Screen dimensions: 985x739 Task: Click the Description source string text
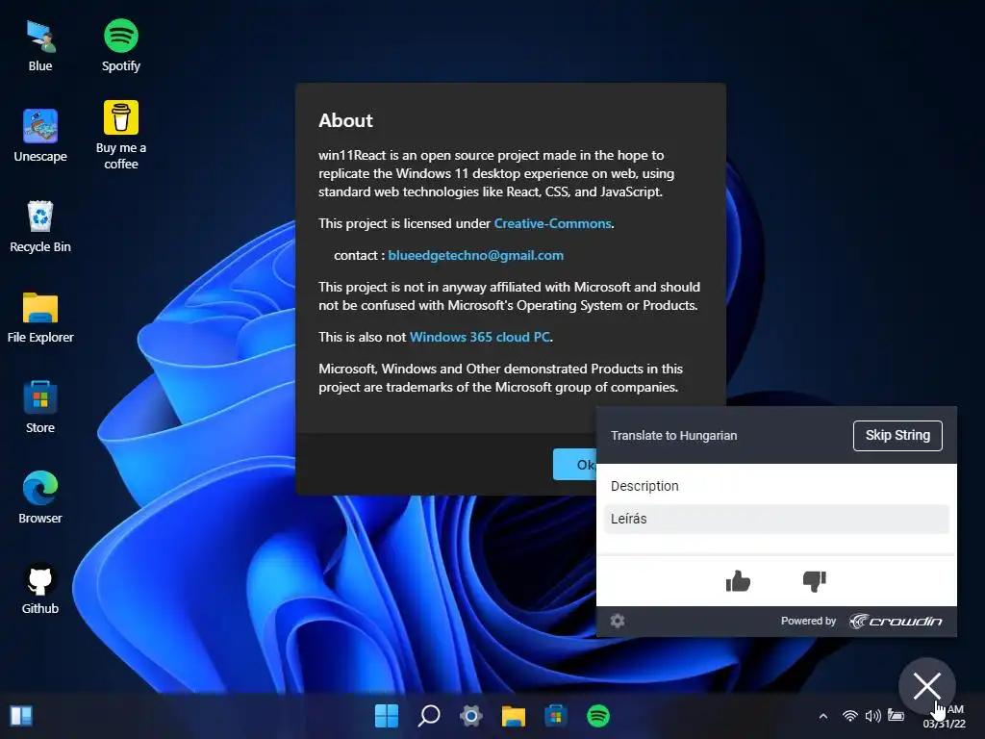pyautogui.click(x=644, y=486)
